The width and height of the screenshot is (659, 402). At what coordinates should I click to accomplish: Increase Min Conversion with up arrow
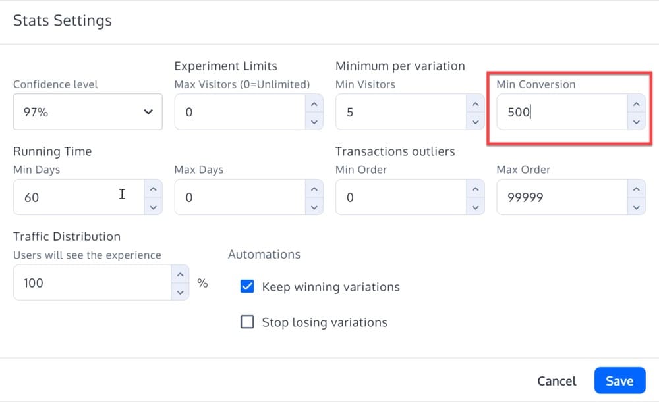pyautogui.click(x=637, y=104)
